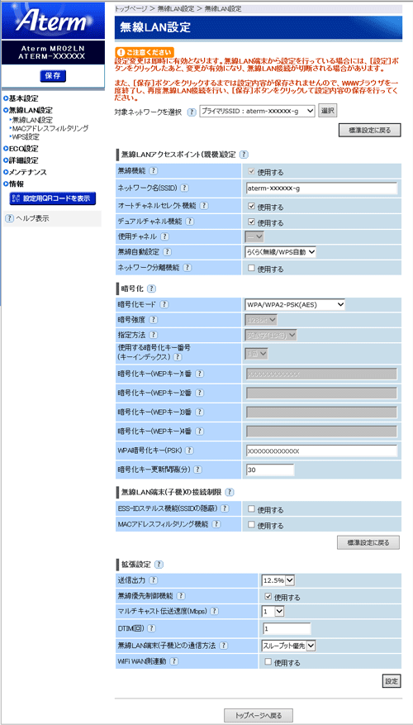Open help icon next to ネットワーク名(SSID)

[184, 188]
